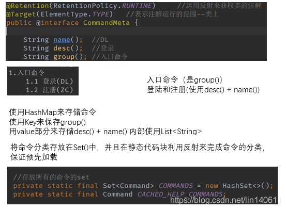The height and width of the screenshot is (210, 286).
Task: Click the "登陆和注册(使用desc() + name())" note
Action: click(x=203, y=90)
